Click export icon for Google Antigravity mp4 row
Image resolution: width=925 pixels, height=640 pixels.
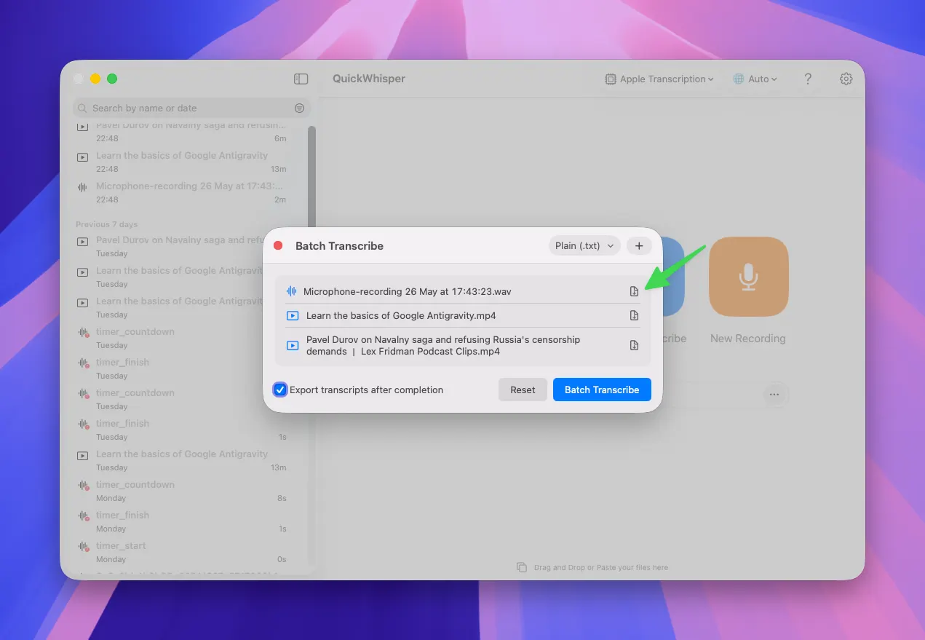point(634,315)
